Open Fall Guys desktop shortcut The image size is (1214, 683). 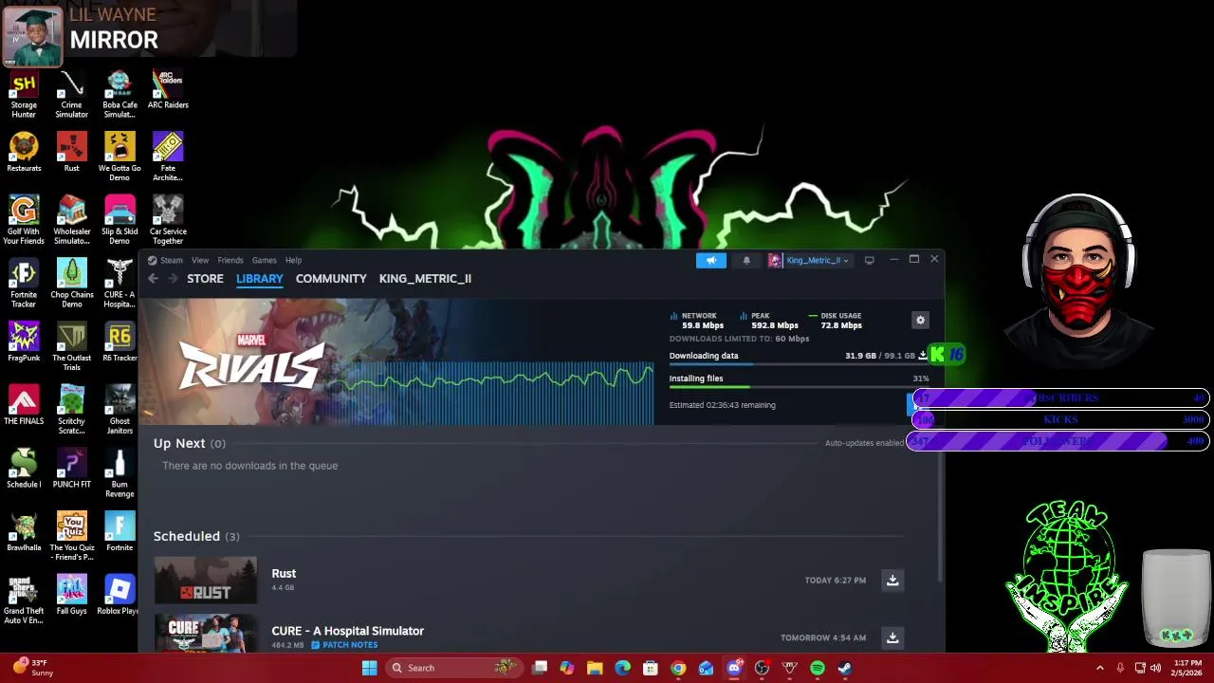(72, 596)
